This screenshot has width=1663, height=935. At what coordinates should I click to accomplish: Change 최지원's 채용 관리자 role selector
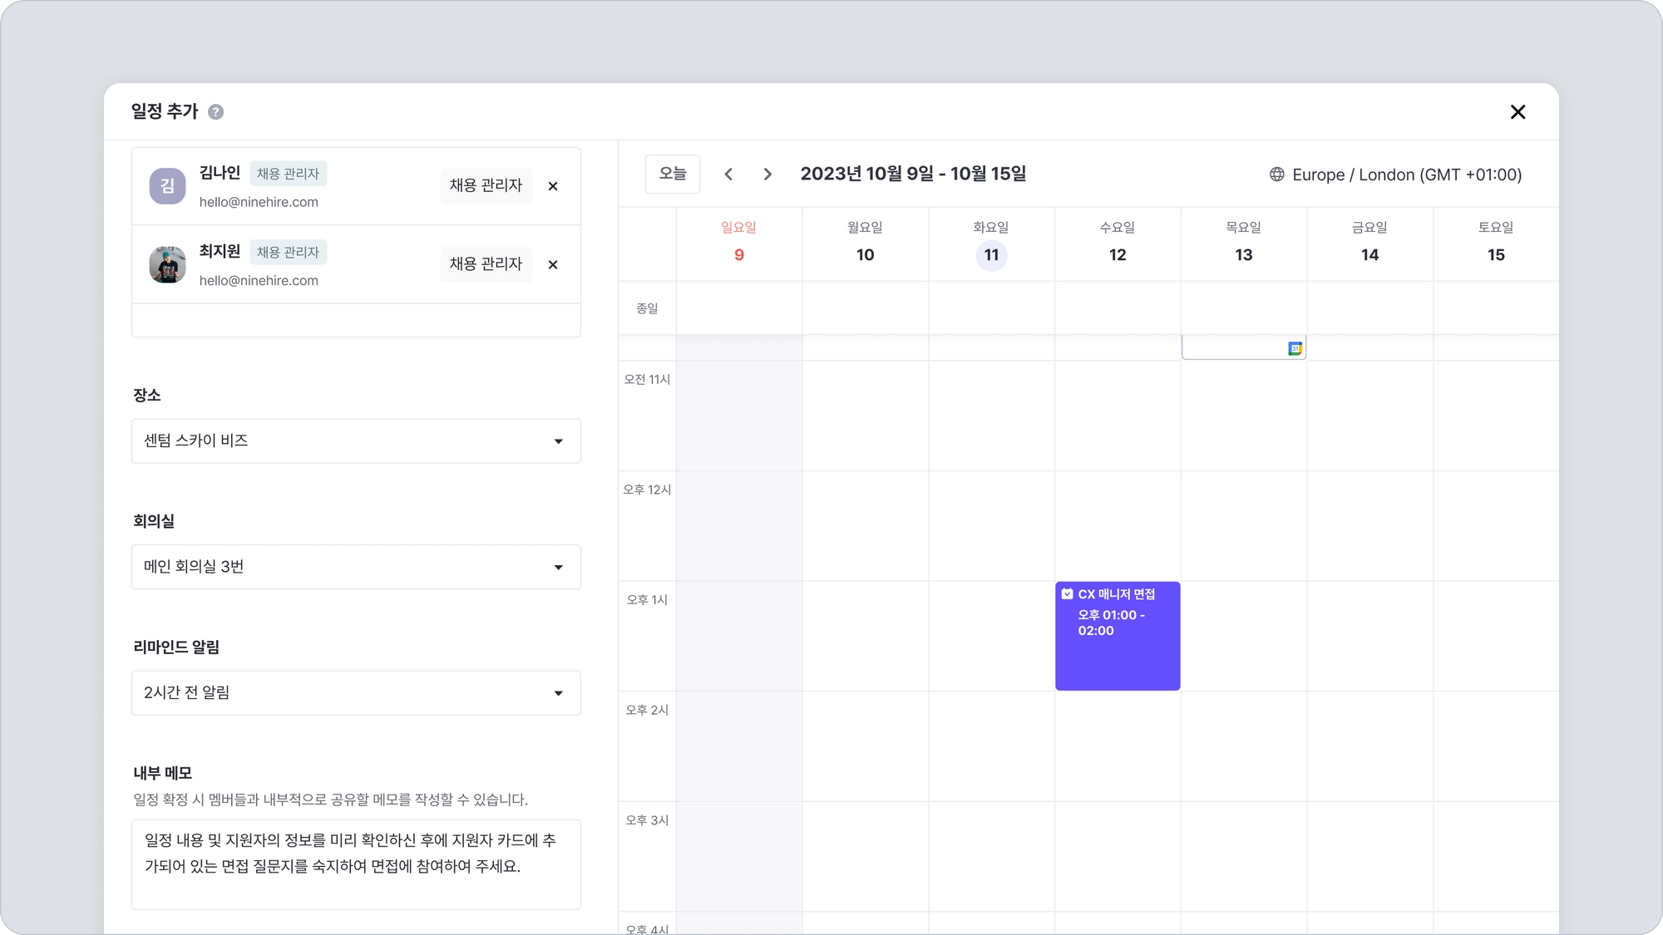[x=486, y=264]
